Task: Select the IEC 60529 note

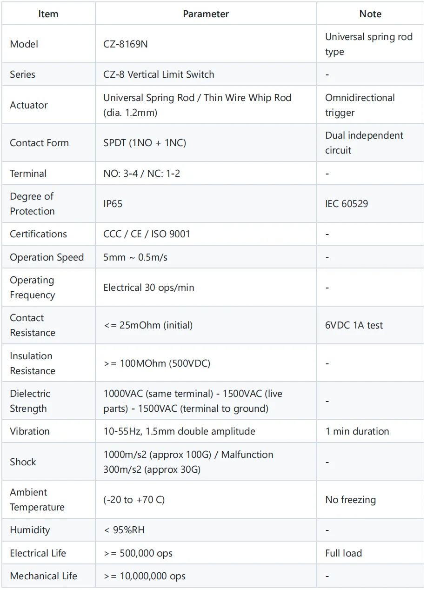Action: [347, 204]
